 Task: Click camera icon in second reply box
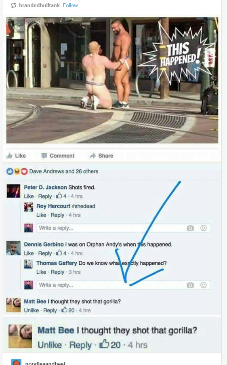pos(190,285)
